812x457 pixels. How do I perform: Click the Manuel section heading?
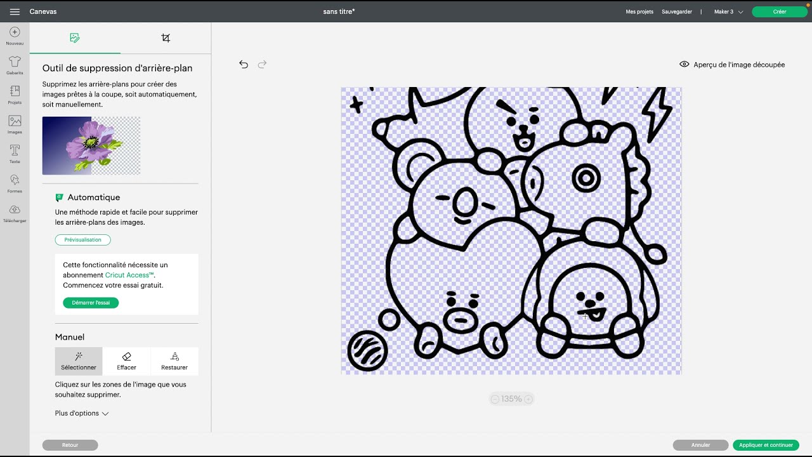pyautogui.click(x=70, y=337)
